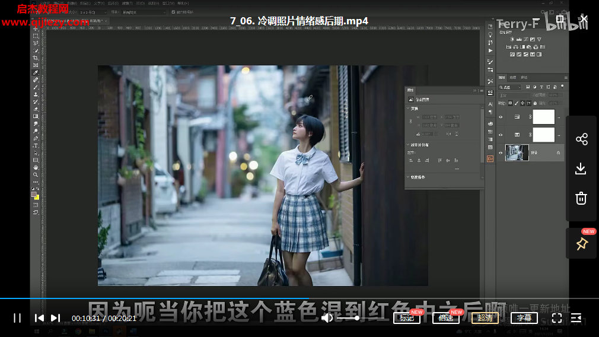Click the yellow background color swatch
599x337 pixels.
click(x=37, y=198)
